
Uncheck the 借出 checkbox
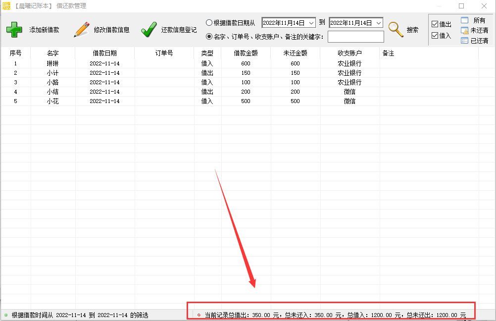click(435, 24)
